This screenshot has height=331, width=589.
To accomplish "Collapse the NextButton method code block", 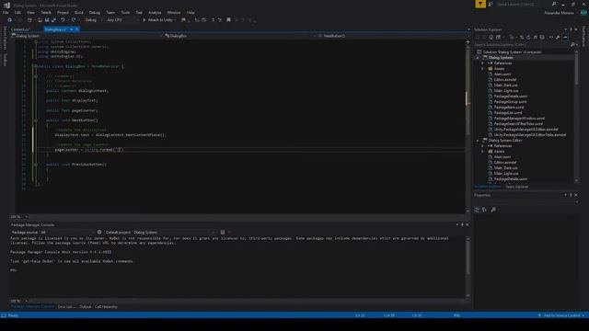I will tap(36, 120).
